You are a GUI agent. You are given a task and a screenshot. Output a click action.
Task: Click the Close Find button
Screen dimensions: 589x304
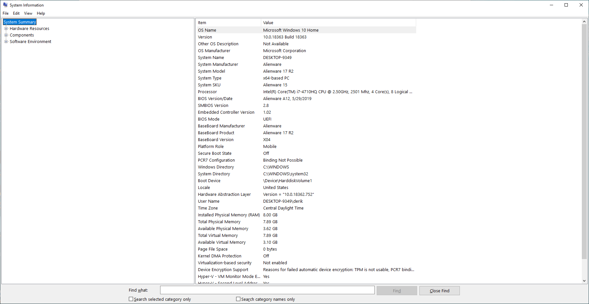coord(439,291)
